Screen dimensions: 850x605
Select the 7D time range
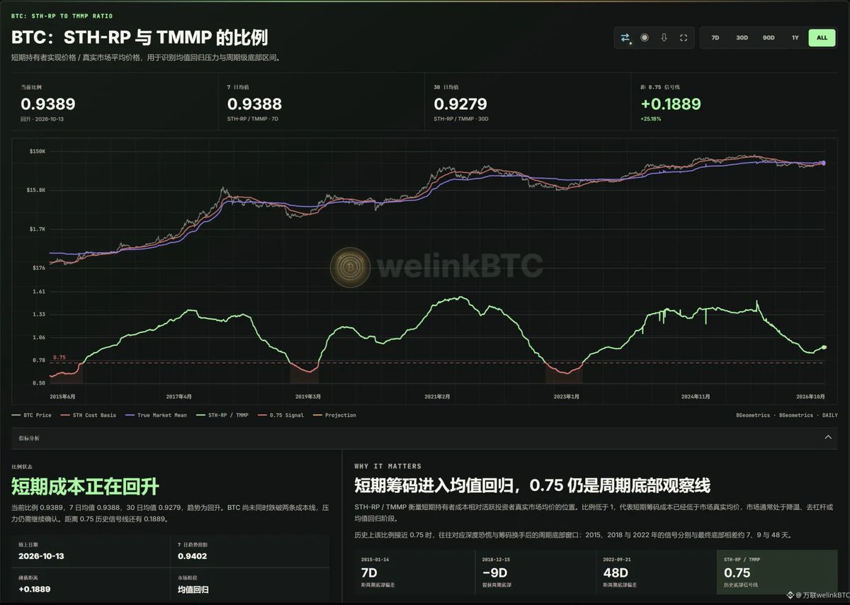pos(715,38)
